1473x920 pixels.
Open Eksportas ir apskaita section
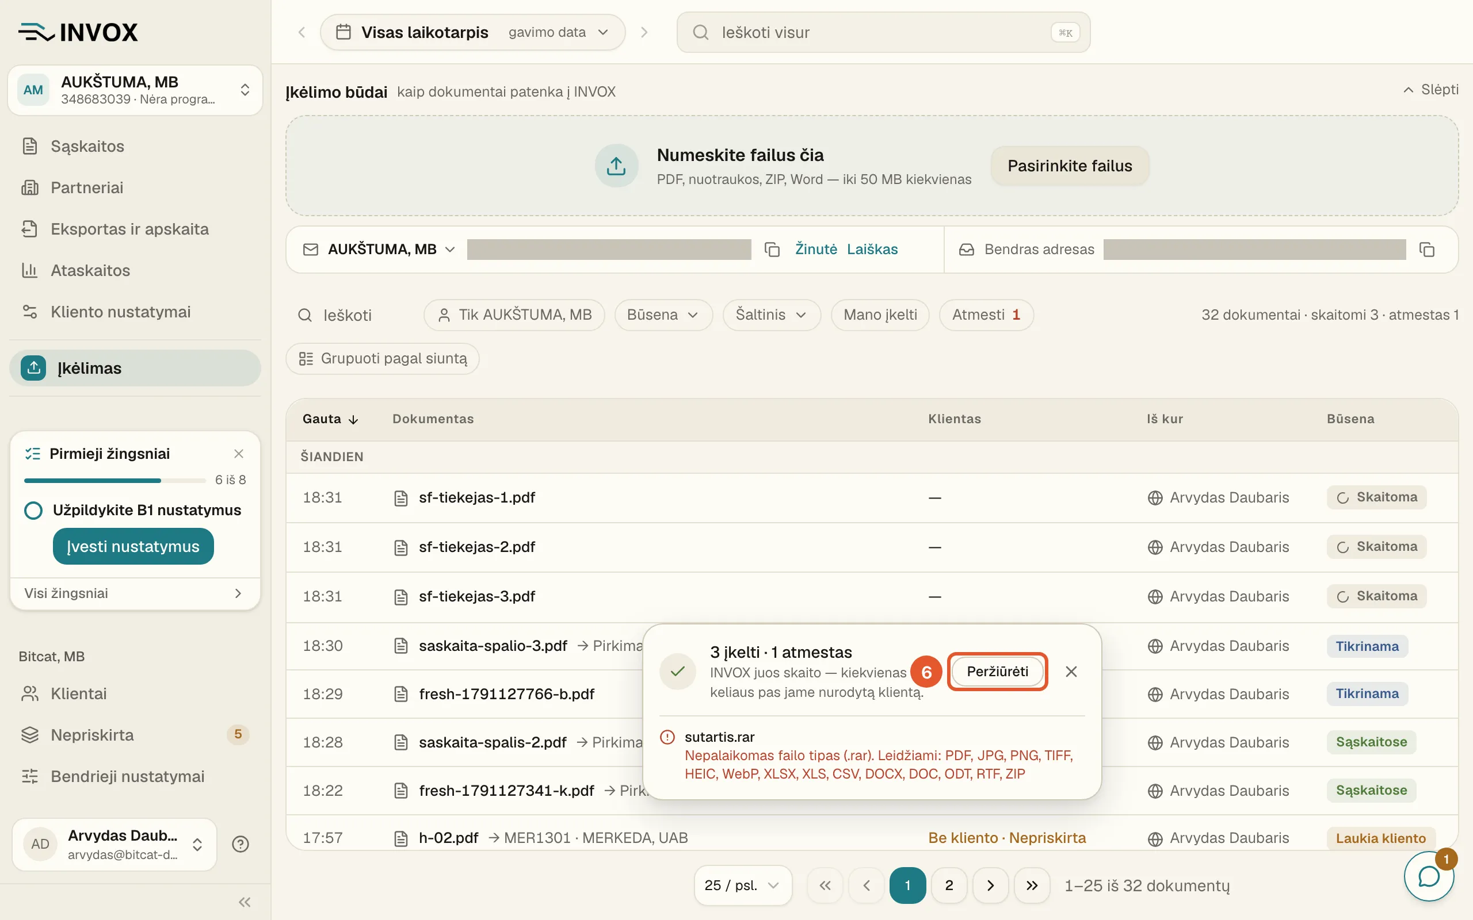pos(135,229)
